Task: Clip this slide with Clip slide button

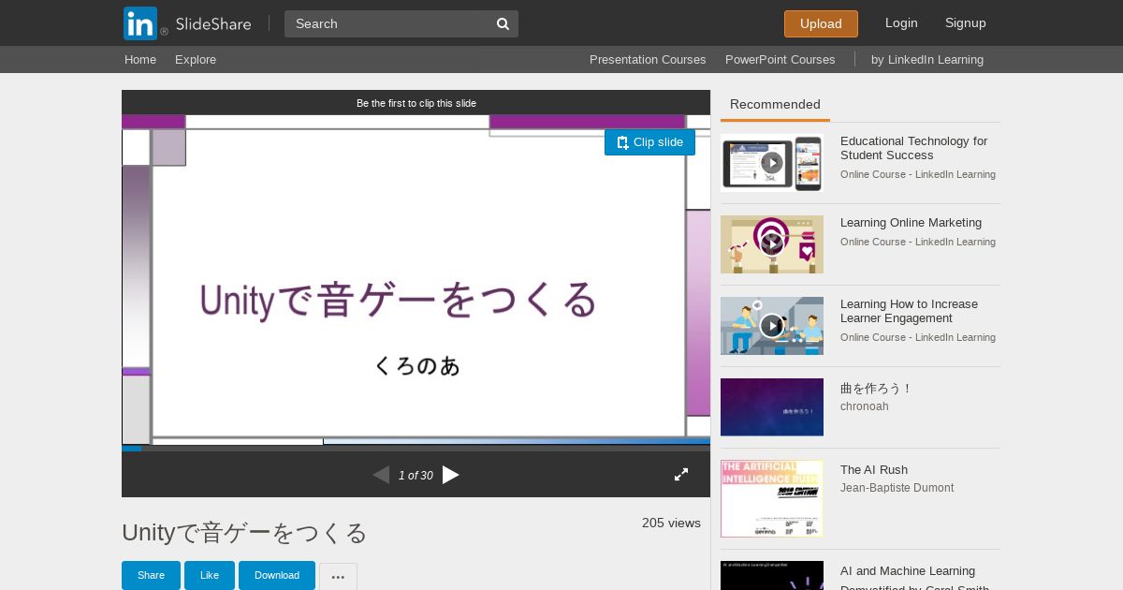Action: pyautogui.click(x=649, y=142)
